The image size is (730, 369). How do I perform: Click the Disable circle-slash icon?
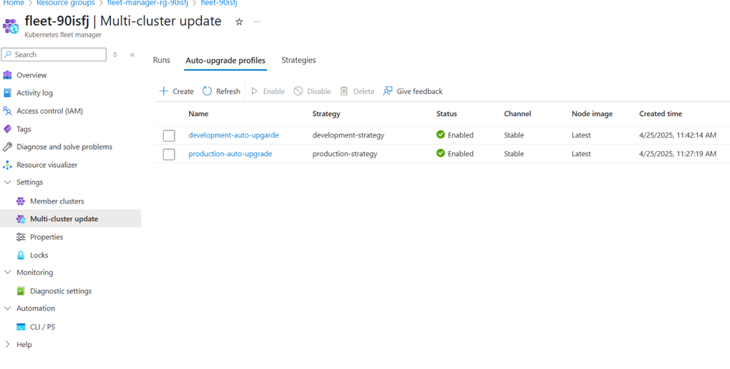pyautogui.click(x=298, y=91)
